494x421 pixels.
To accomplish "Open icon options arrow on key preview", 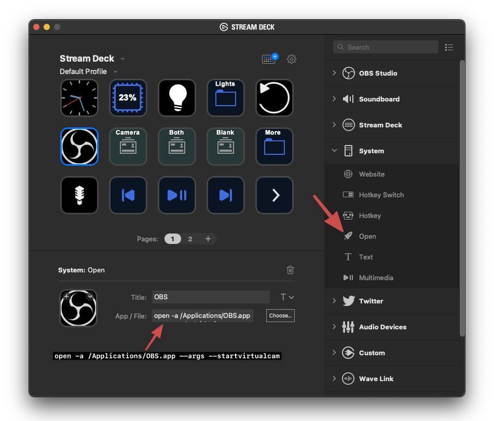I will tap(90, 296).
